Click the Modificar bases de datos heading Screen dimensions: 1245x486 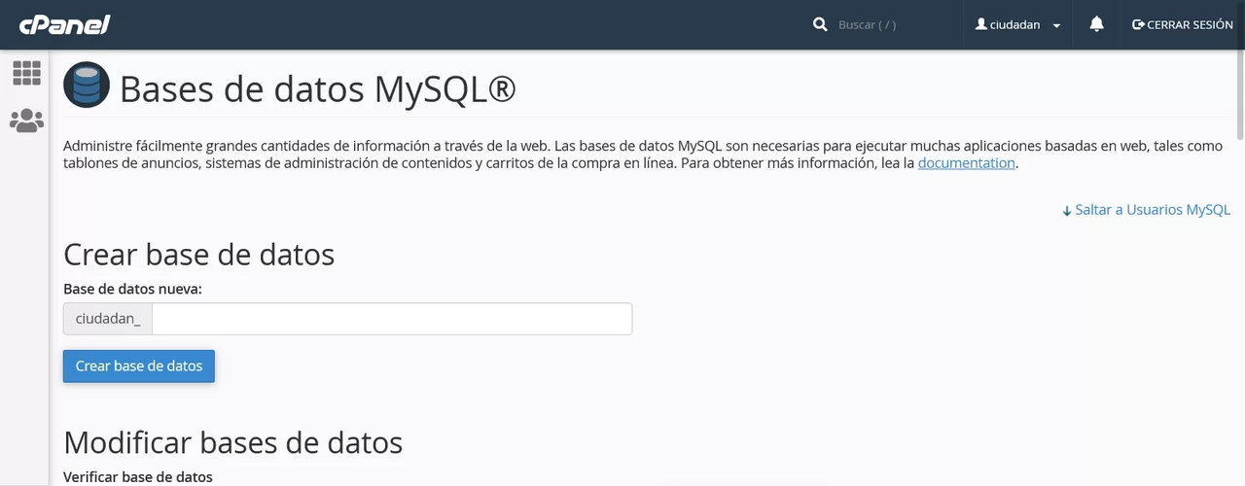tap(232, 442)
